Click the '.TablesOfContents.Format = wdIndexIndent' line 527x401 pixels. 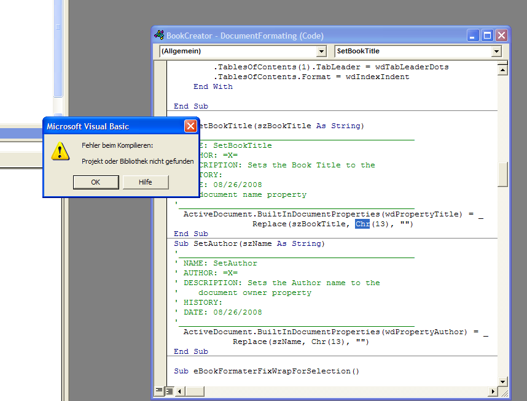[311, 77]
